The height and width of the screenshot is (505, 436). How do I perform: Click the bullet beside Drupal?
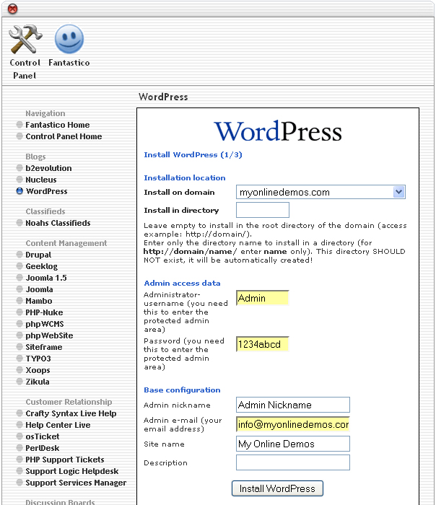(x=19, y=255)
